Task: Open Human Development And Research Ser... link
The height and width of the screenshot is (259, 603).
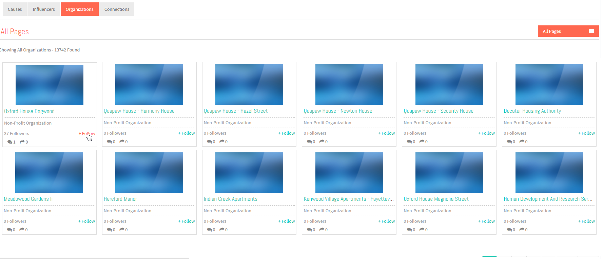Action: (x=548, y=199)
